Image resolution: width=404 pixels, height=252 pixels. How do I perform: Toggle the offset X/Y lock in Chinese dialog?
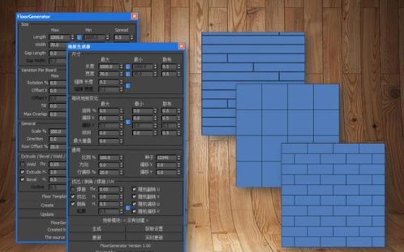(128, 122)
